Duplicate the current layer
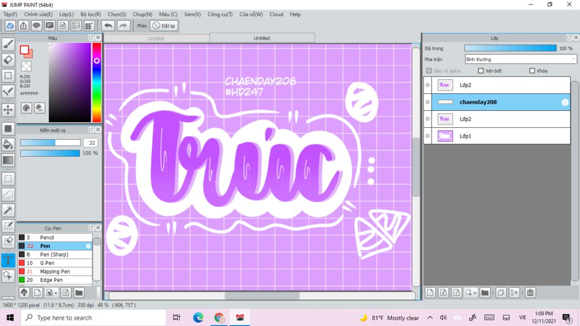The width and height of the screenshot is (580, 326). coord(501,293)
